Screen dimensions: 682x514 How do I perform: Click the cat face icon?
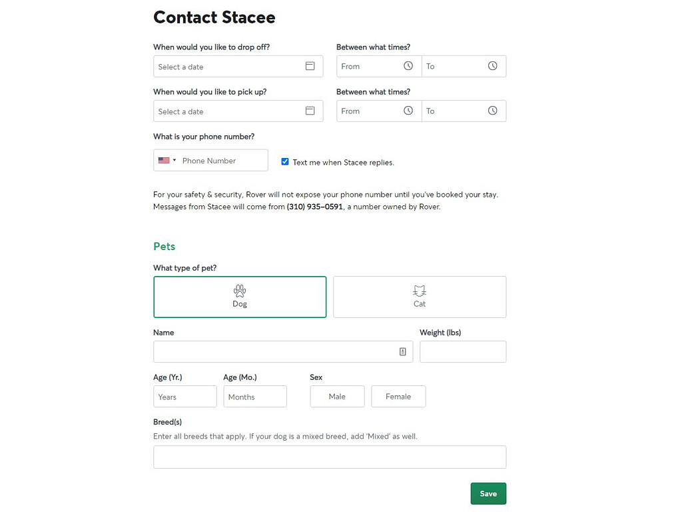pos(420,291)
